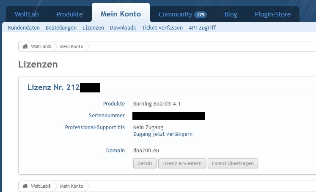Open the Blog tab
316x192 pixels.
(x=231, y=14)
